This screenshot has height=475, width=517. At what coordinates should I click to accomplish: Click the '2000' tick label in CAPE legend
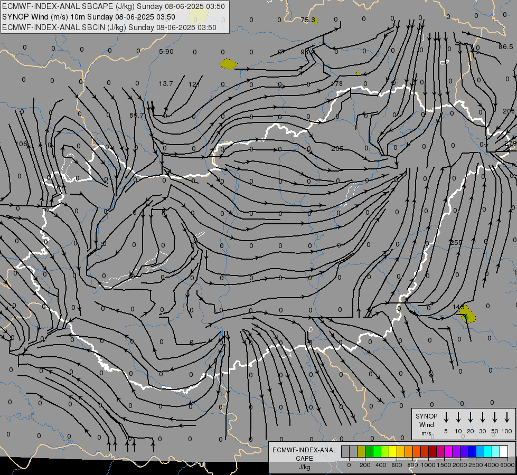click(460, 465)
